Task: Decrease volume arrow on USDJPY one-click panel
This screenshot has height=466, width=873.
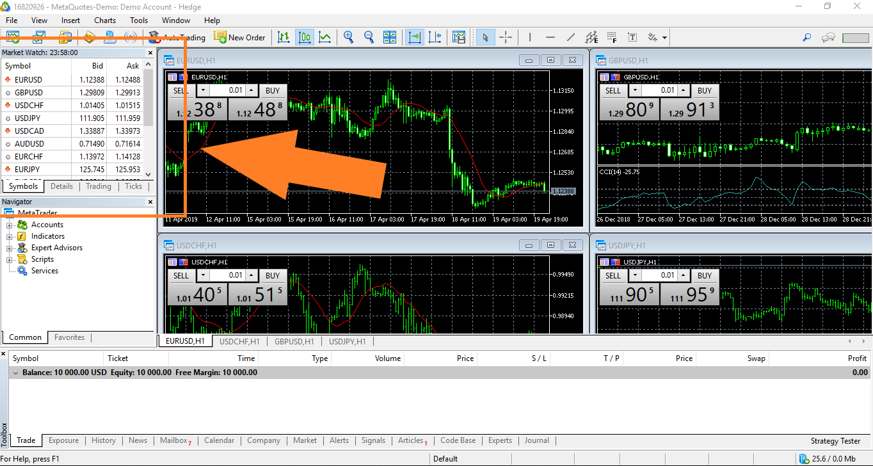Action: coord(635,276)
